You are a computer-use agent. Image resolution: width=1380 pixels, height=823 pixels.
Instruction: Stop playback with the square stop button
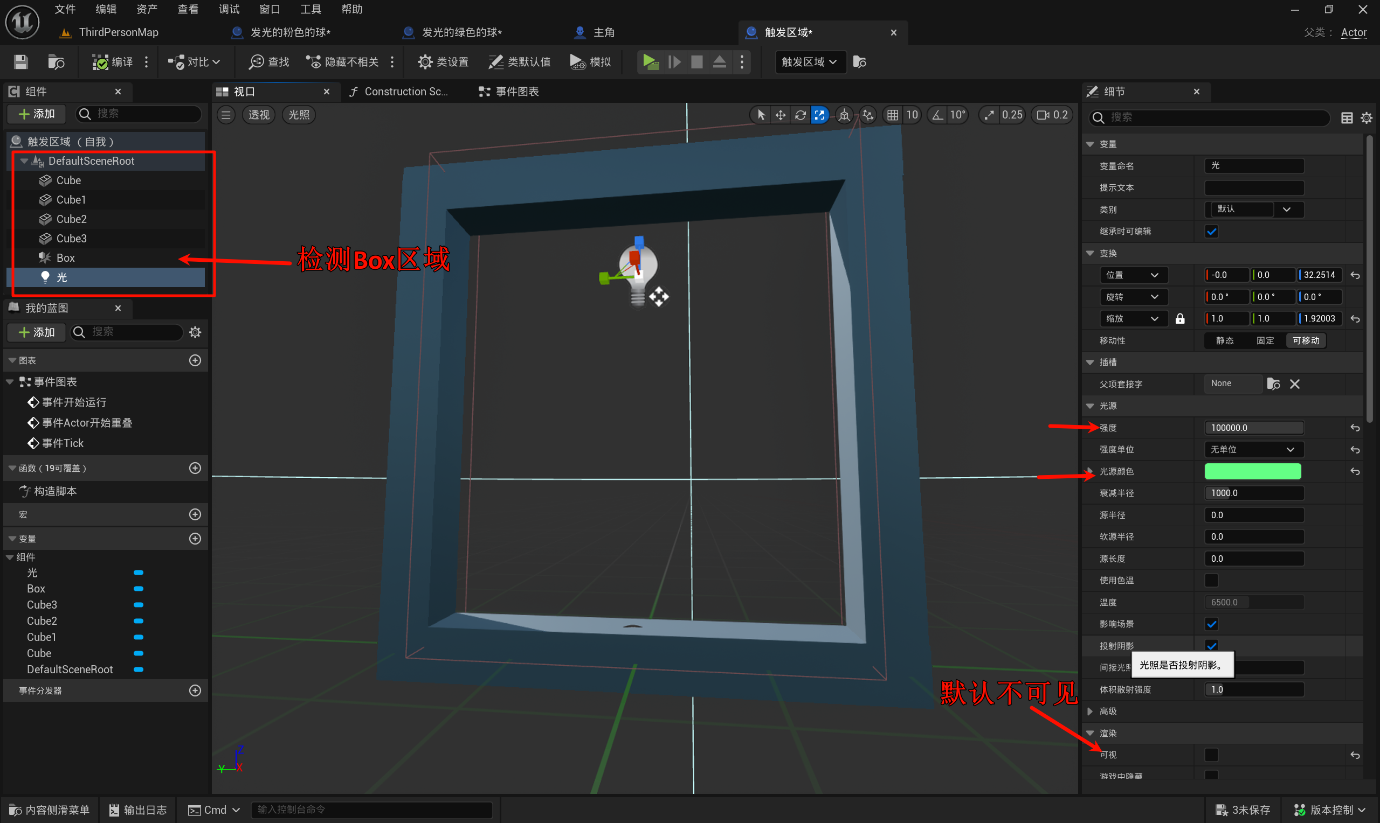(697, 61)
